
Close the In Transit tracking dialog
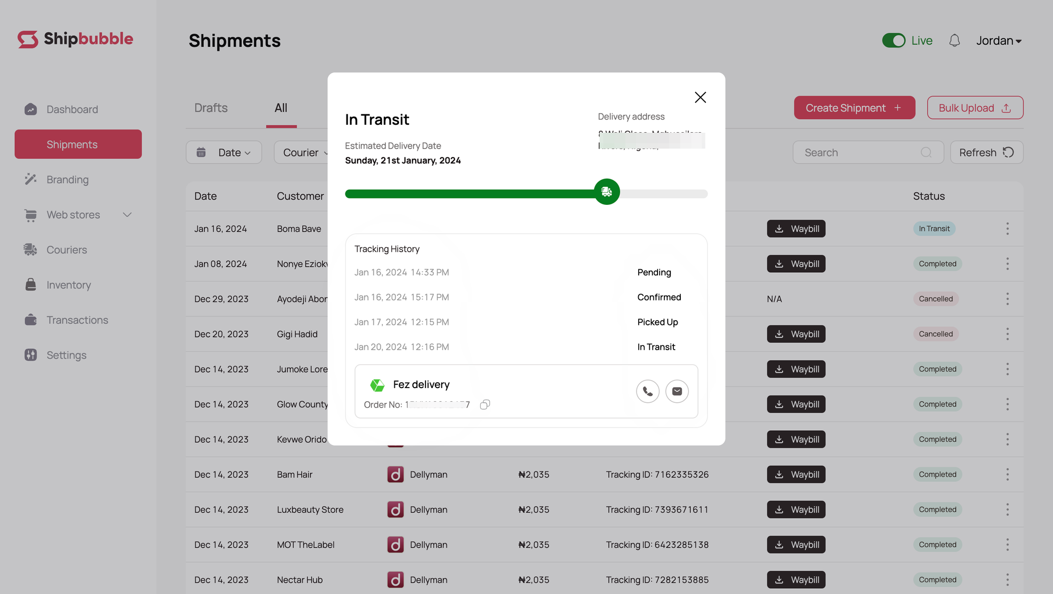pos(700,97)
